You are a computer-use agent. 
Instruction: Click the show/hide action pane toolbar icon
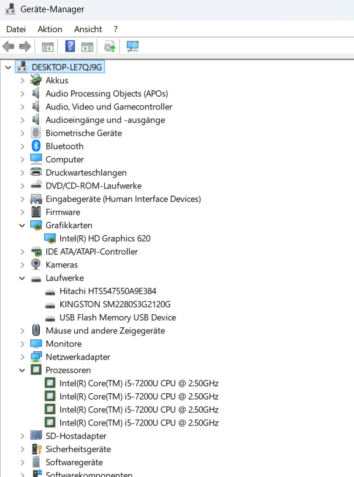87,47
